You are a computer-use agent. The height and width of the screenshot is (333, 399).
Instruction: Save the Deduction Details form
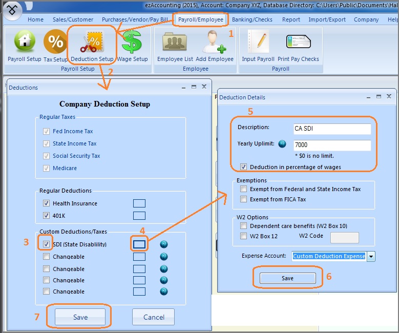click(287, 278)
